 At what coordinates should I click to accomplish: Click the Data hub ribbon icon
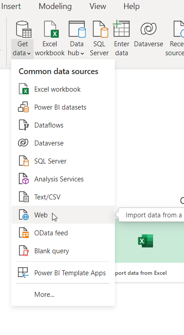(77, 29)
